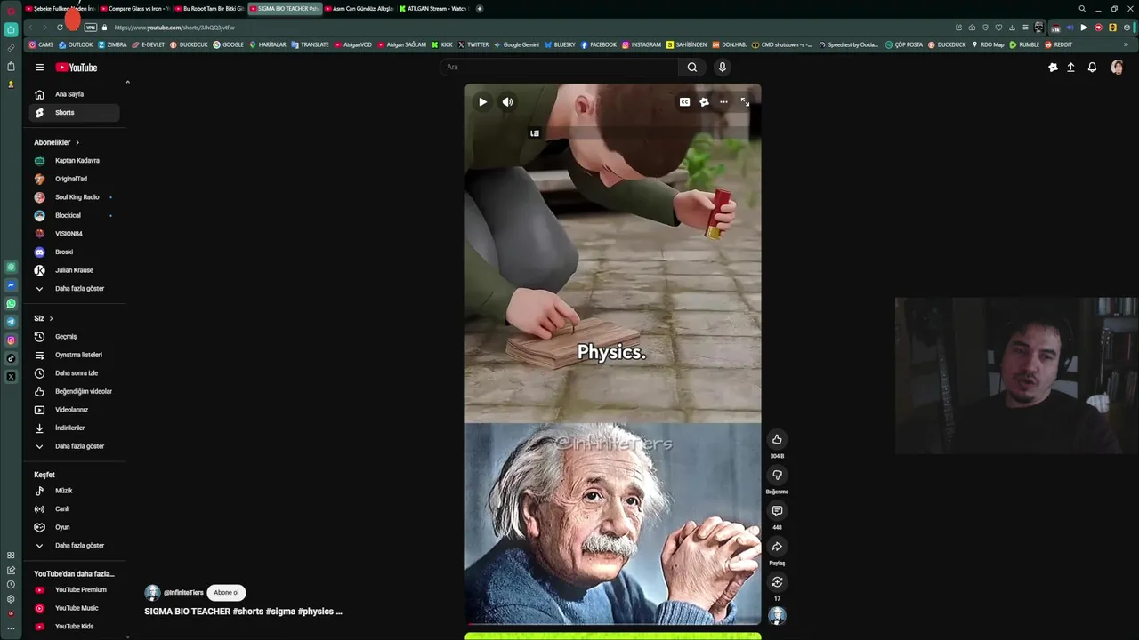Screen dimensions: 1139x640
Task: Open comments with 448 count
Action: click(777, 510)
